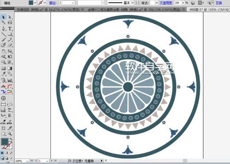Viewport: 230px width, 164px height.
Task: Go to the next artboard
Action: [x=52, y=161]
